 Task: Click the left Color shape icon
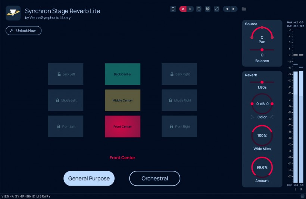pos(252,117)
